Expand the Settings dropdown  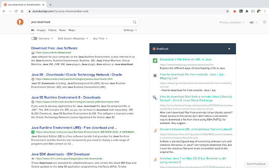130,30
